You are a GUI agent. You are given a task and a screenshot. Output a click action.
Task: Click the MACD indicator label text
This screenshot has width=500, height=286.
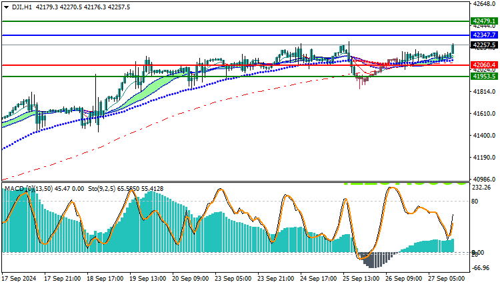(44, 189)
